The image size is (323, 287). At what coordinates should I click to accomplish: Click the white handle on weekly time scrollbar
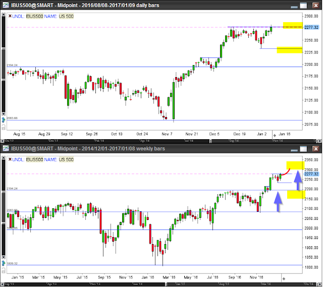[x=166, y=284]
